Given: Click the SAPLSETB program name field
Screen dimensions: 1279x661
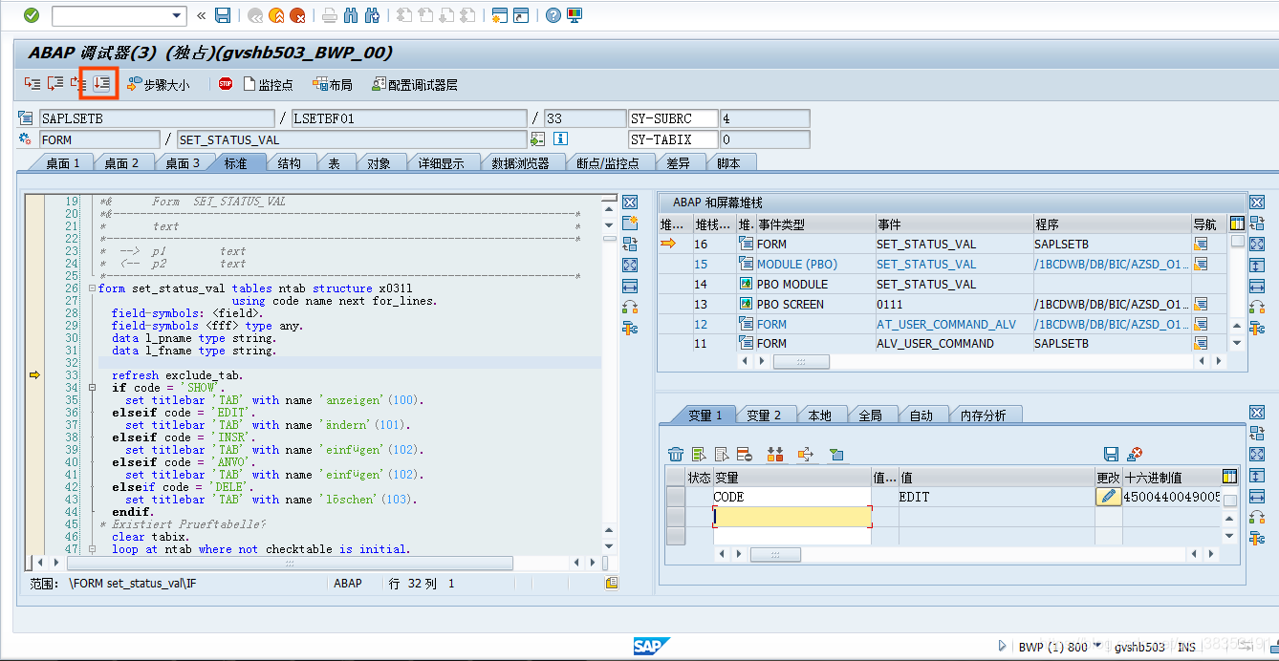Looking at the screenshot, I should 156,118.
